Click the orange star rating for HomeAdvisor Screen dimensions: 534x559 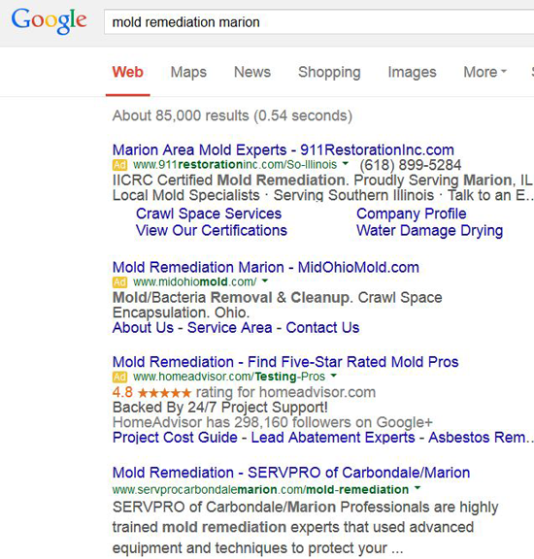164,393
